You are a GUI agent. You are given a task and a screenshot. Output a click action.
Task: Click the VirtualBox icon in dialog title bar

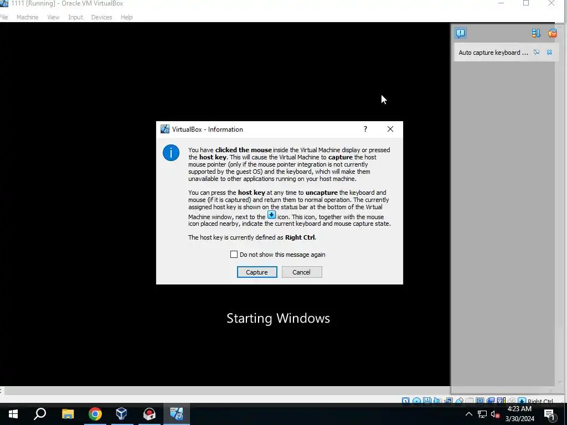click(165, 129)
